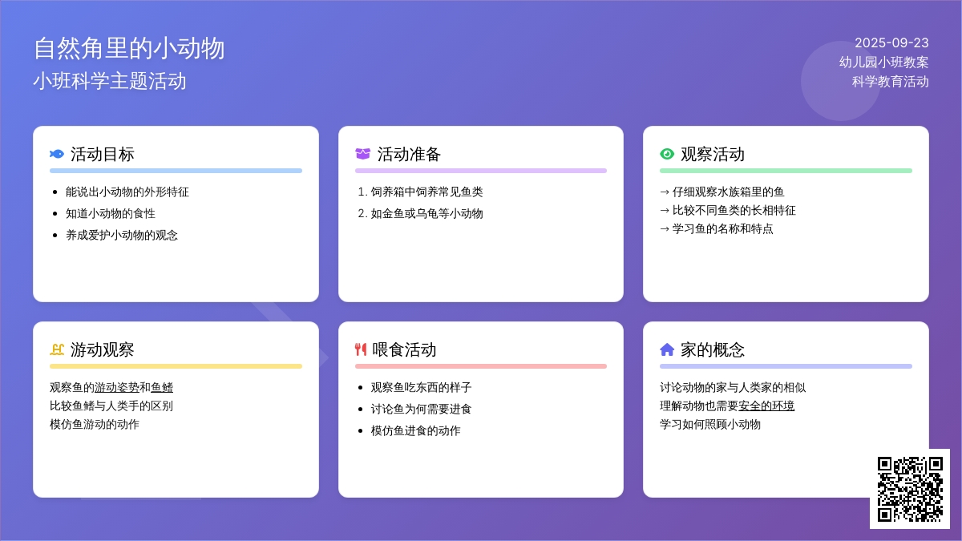Click the yellow bar under 游动观察
The image size is (962, 541).
176,366
